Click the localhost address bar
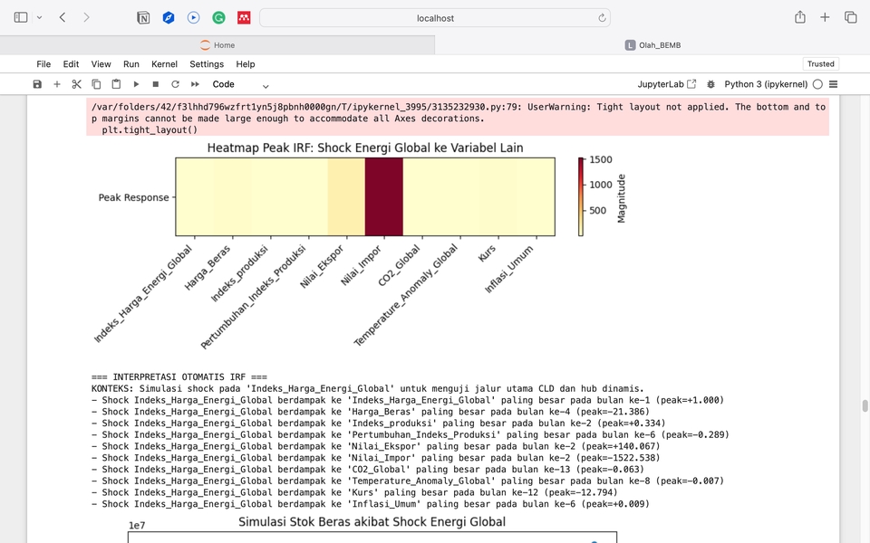Screen dimensions: 870x543 [x=435, y=17]
